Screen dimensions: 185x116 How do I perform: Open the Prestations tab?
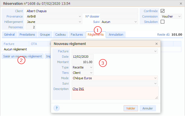27,35
